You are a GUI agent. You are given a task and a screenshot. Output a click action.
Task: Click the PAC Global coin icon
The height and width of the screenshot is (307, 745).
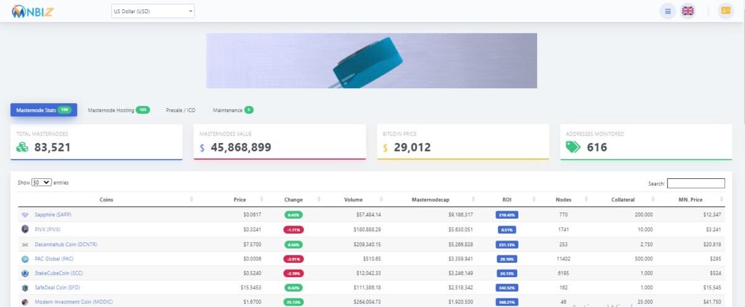25,259
